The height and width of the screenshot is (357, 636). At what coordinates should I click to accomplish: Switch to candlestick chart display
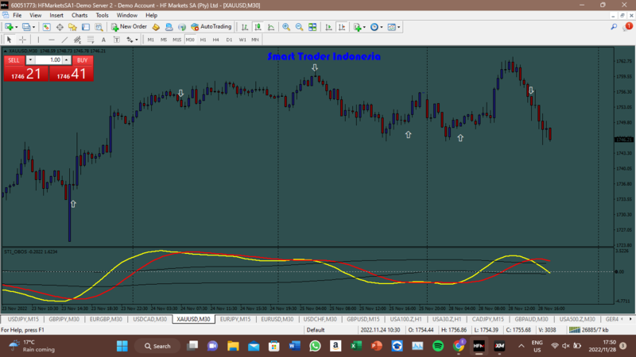click(x=258, y=27)
